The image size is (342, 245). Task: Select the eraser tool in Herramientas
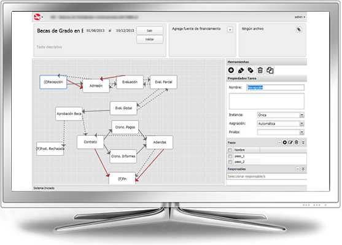tap(241, 70)
